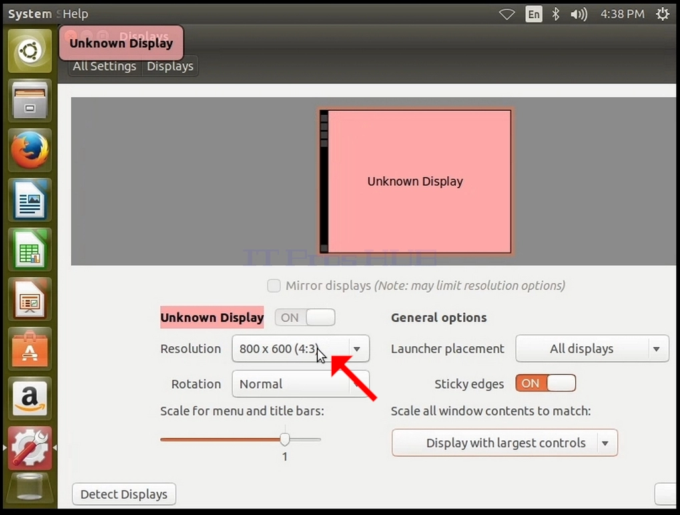The height and width of the screenshot is (515, 680).
Task: Open the En keyboard layout indicator
Action: (x=533, y=14)
